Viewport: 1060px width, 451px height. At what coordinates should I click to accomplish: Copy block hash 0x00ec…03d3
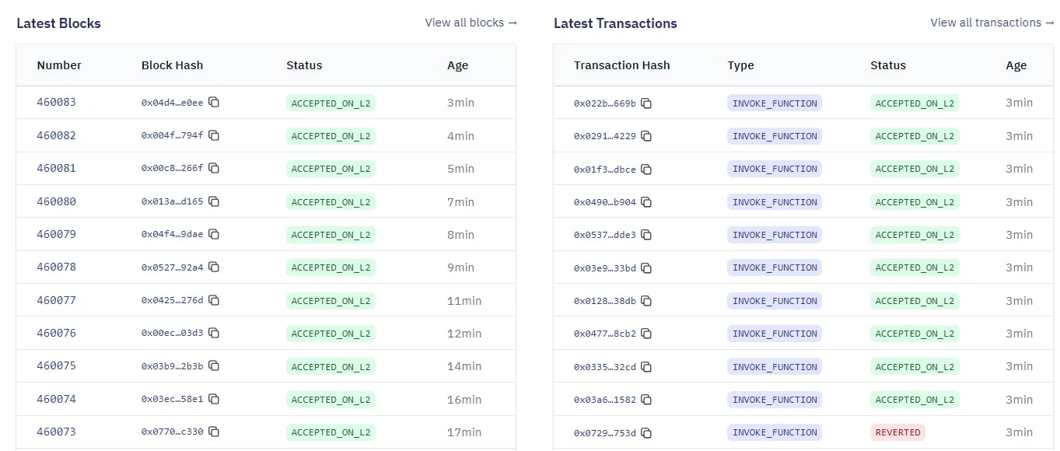214,333
